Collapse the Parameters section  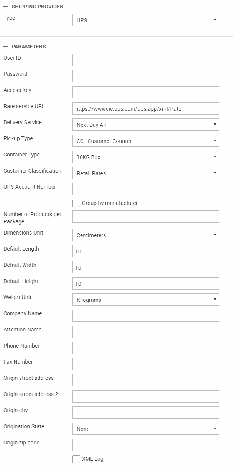pos(6,47)
